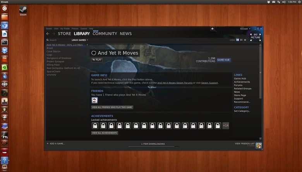The image size is (302, 172).
Task: Open And Yet It Moves Steam Forums link
Action: [175, 83]
